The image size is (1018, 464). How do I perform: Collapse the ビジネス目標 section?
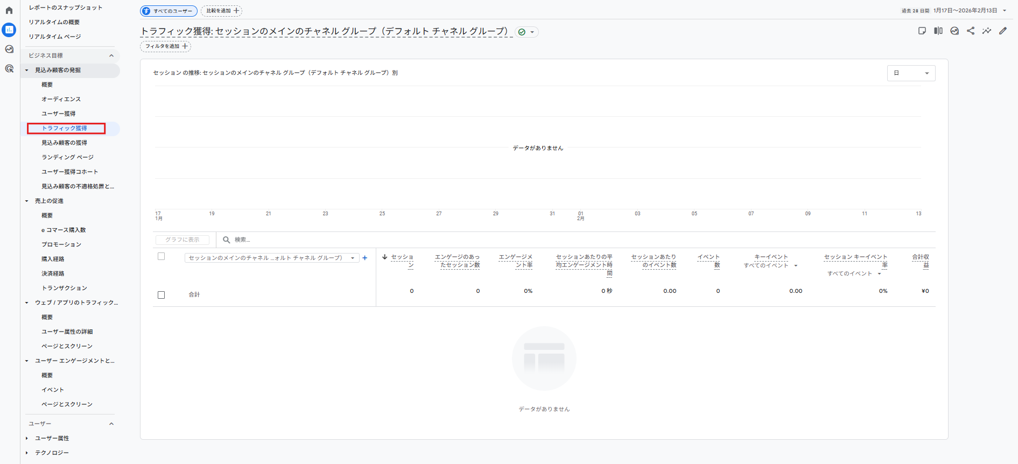coord(111,55)
